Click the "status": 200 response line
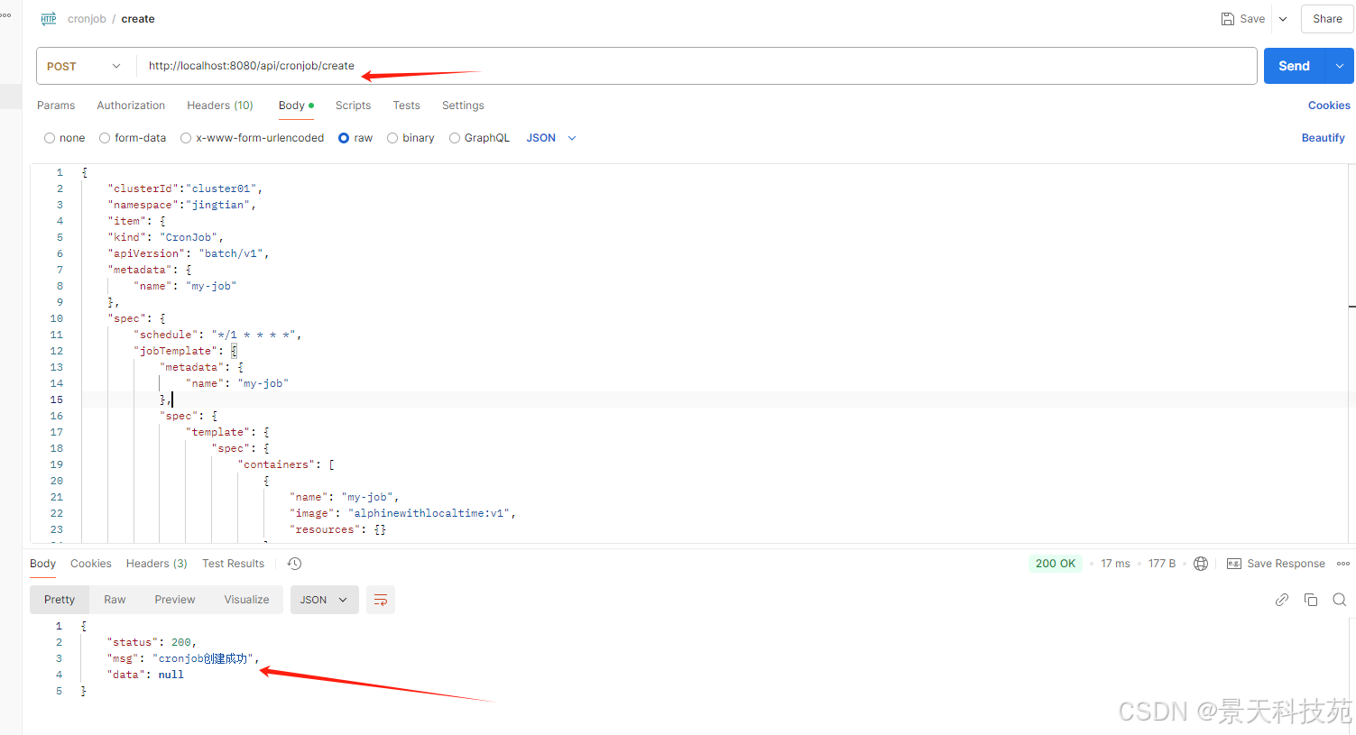1356x735 pixels. (x=152, y=642)
